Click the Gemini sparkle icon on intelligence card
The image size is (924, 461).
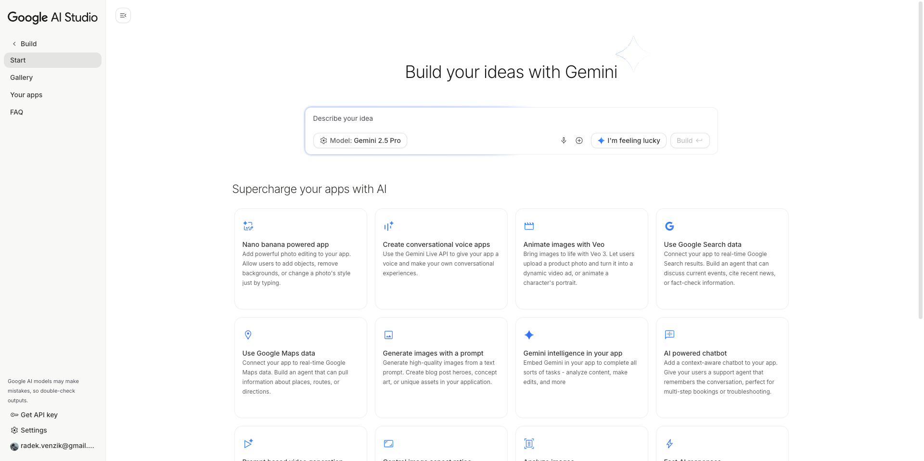click(x=529, y=334)
